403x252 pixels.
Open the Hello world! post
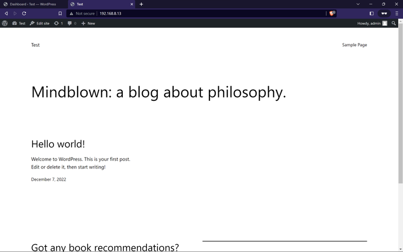pyautogui.click(x=58, y=144)
